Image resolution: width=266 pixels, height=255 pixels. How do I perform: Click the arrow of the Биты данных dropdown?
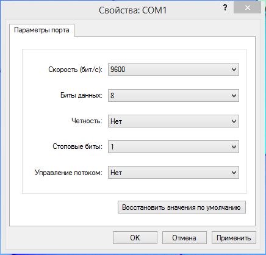(234, 95)
